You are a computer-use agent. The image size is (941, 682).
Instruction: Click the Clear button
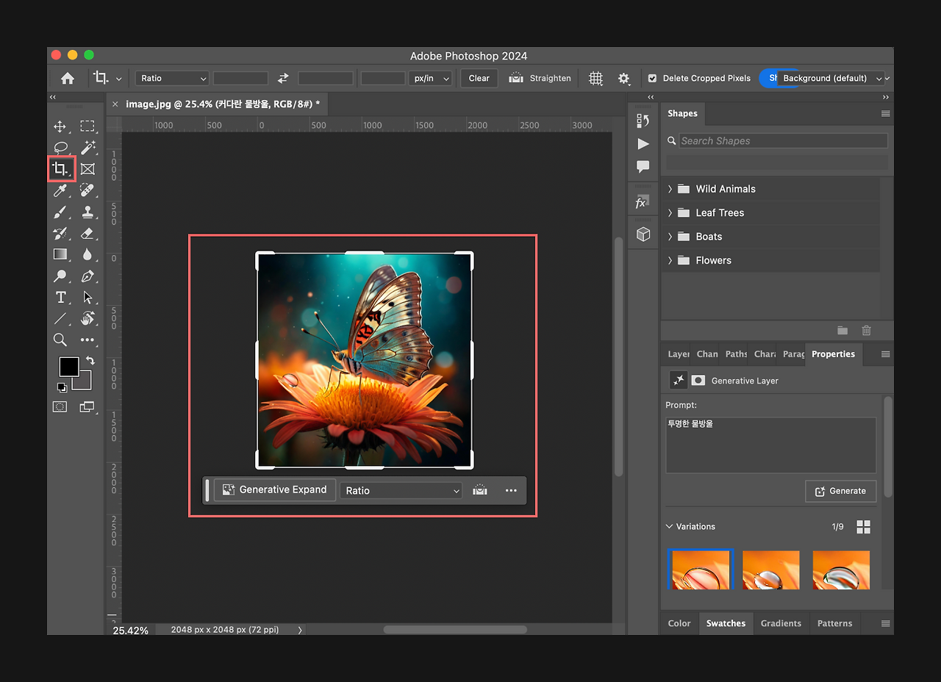[479, 78]
